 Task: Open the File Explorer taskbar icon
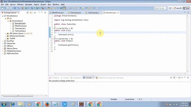[21, 104]
